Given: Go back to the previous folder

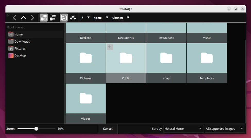Looking at the screenshot, I should (x=15, y=18).
